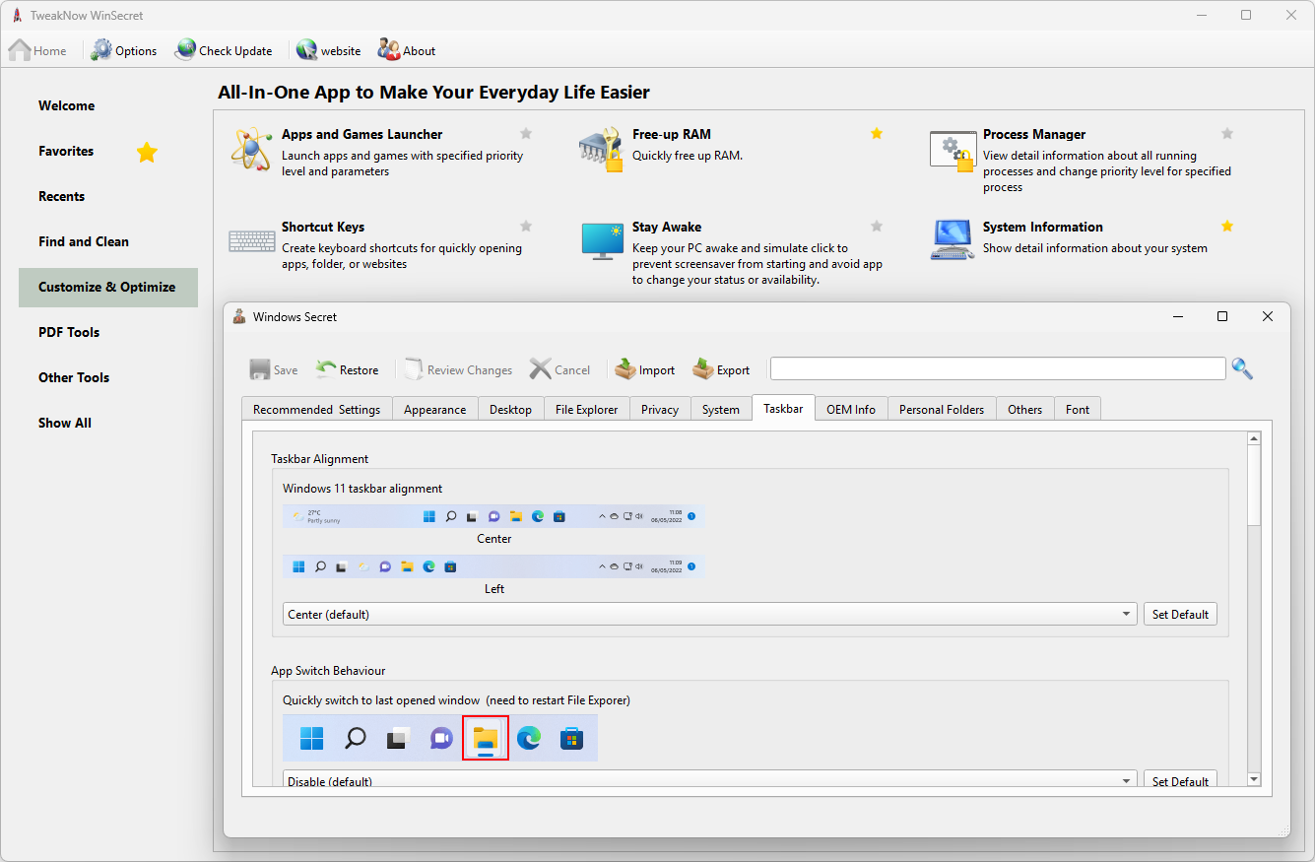Open the Find and Clean sidebar section
Viewport: 1315px width, 862px height.
click(x=108, y=241)
